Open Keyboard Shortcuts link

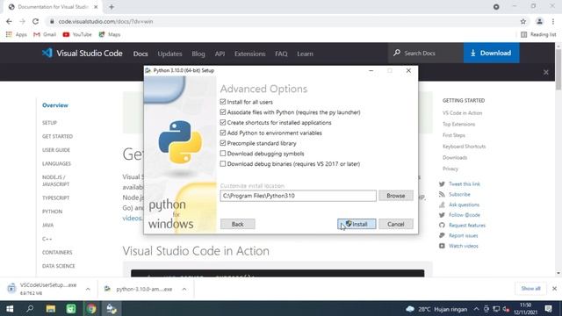coord(464,147)
